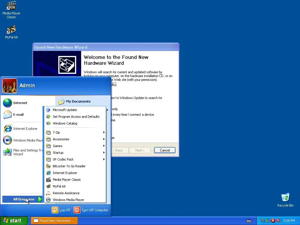
Task: Click the 'Welcome to the Found New Hardware Wizard' heading
Action: pyautogui.click(x=116, y=60)
